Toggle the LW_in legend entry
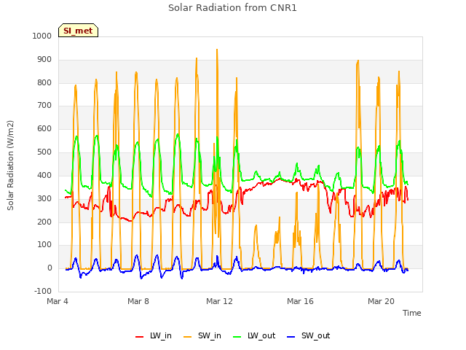 pyautogui.click(x=154, y=335)
